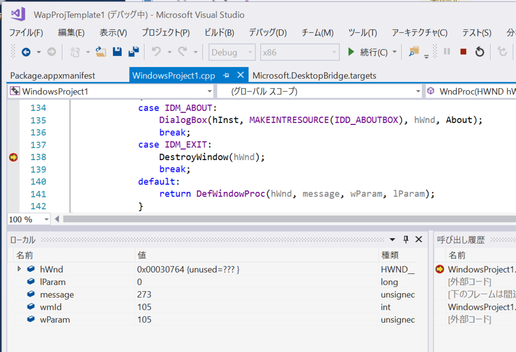The height and width of the screenshot is (352, 516).
Task: Click the new project toolbar icon
Action: coord(75,52)
